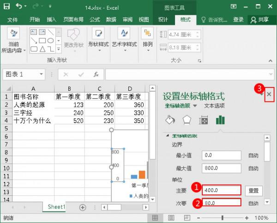
Task: Click the 共享 share button
Action: (260, 20)
